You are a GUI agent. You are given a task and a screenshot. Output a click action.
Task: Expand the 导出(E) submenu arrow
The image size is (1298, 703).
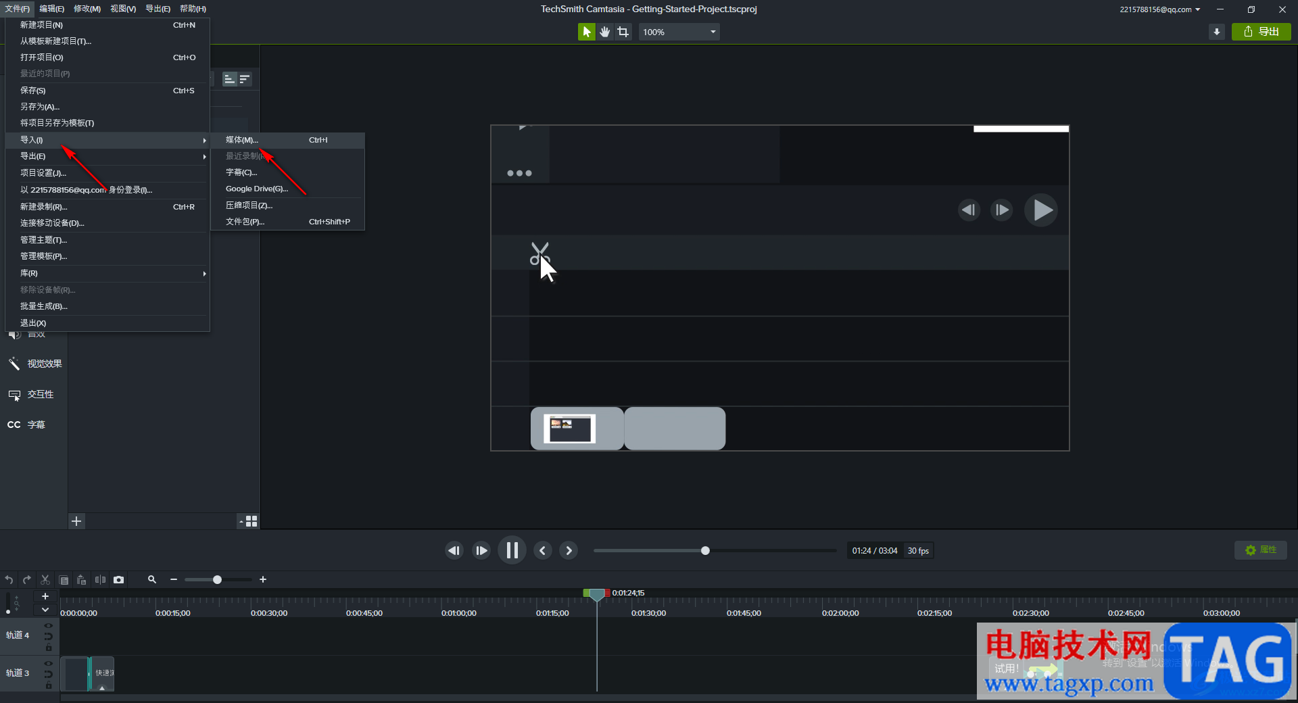click(204, 157)
